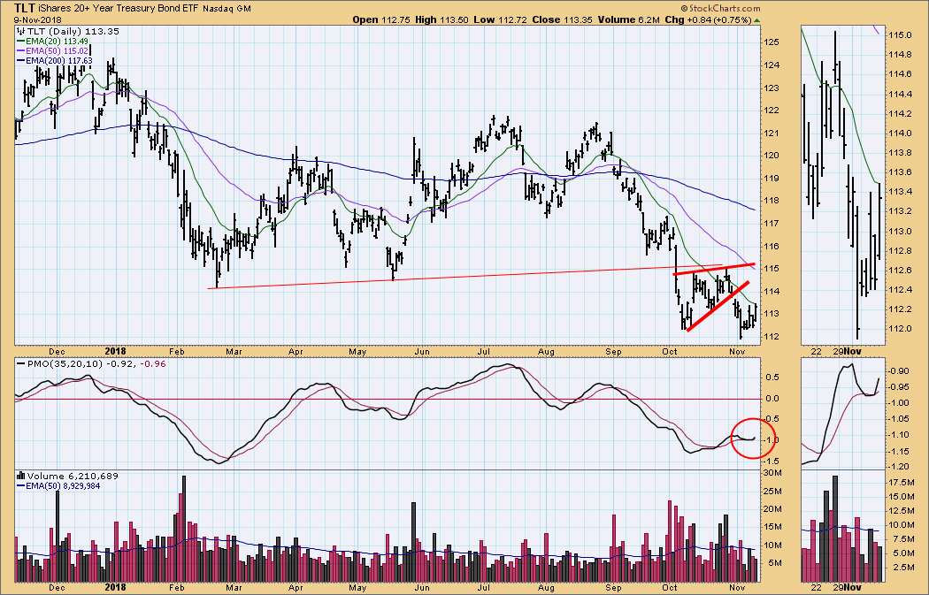This screenshot has height=595, width=929.
Task: Select the iShares 20+ Year Treasury Bond ETF title
Action: click(118, 9)
